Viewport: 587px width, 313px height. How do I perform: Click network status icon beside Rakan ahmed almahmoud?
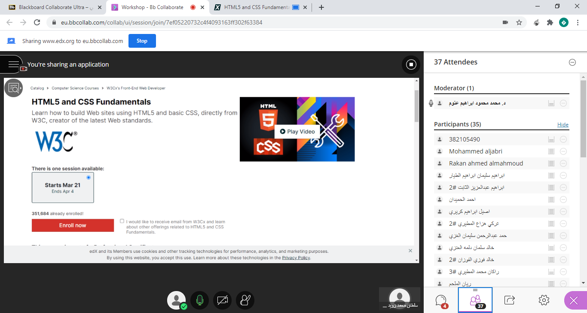551,163
